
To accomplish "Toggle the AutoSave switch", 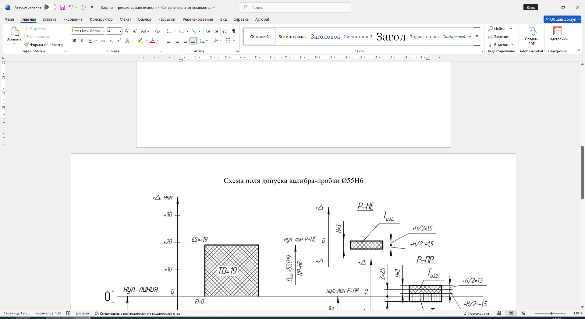I will [50, 7].
